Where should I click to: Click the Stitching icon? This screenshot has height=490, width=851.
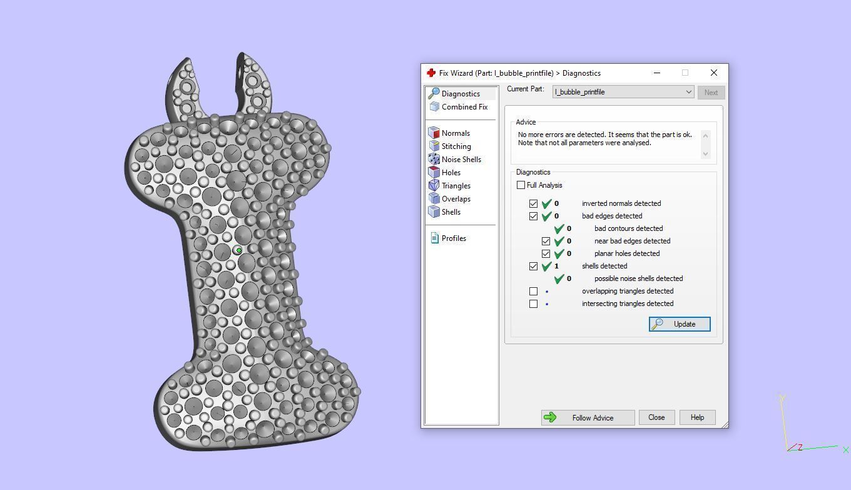coord(434,146)
